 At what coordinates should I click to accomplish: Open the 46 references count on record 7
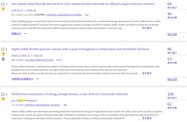pos(169,14)
